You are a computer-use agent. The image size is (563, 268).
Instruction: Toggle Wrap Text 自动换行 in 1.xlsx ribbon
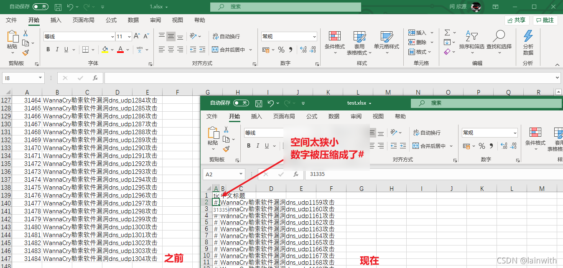pyautogui.click(x=226, y=36)
